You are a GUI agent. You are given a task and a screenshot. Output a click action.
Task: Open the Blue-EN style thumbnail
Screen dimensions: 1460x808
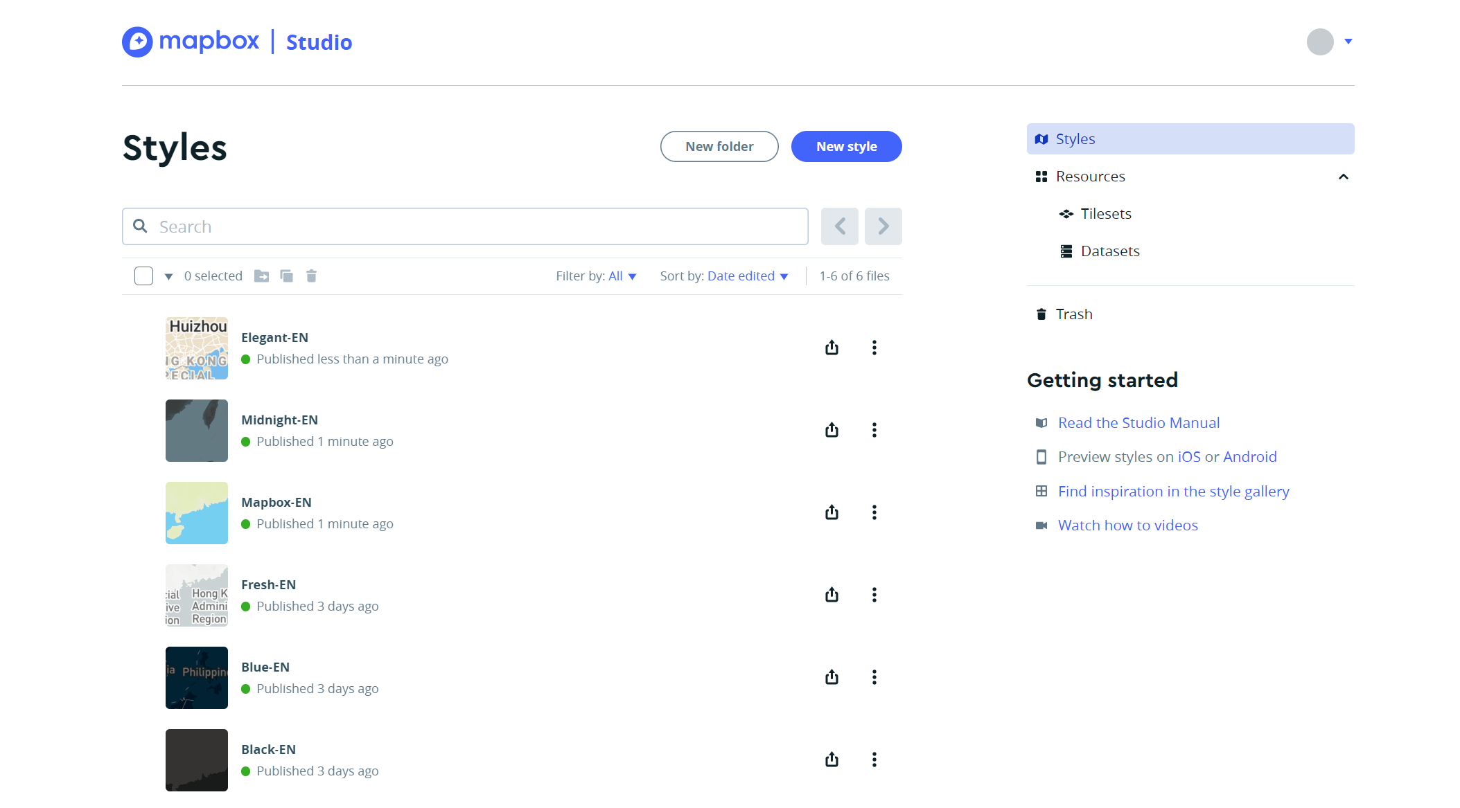[196, 677]
